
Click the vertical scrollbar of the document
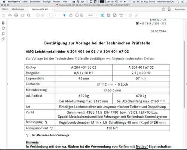pos(184,75)
